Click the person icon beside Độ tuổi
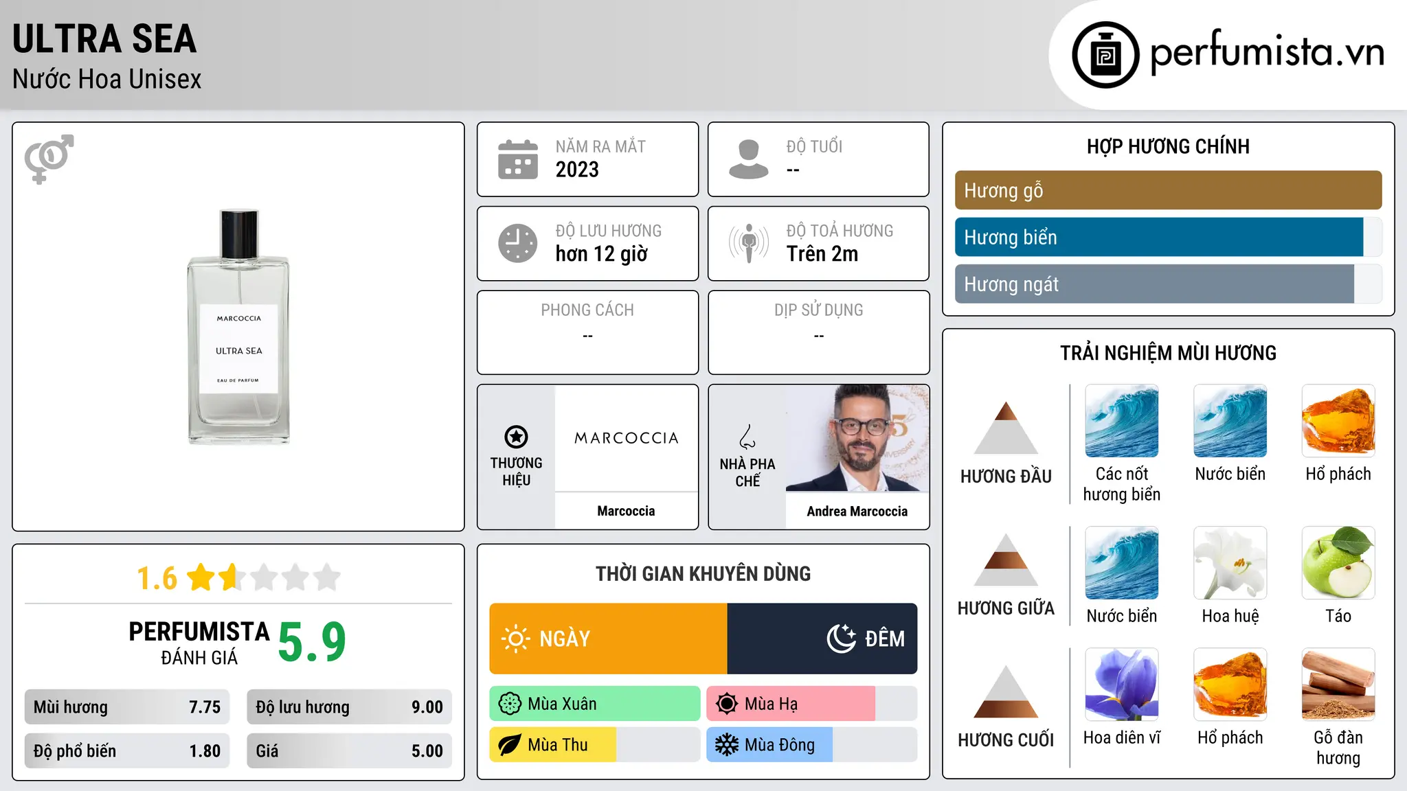This screenshot has height=791, width=1407. click(748, 159)
